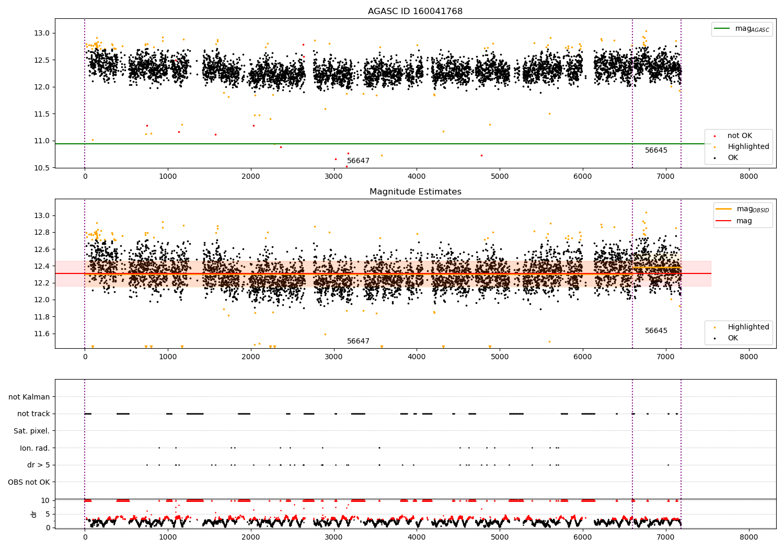Click the 'not Kalman' axis label
Screen dimensions: 784x549
29,397
